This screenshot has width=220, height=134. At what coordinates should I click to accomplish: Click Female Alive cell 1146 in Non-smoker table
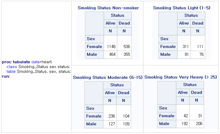point(111,46)
